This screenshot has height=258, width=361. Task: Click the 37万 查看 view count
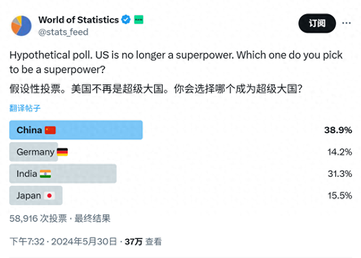[x=143, y=242]
